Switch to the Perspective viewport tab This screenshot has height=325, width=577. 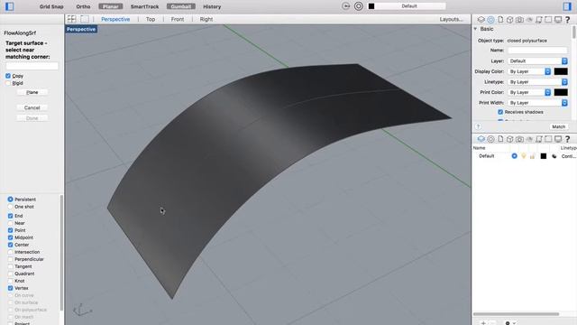115,19
